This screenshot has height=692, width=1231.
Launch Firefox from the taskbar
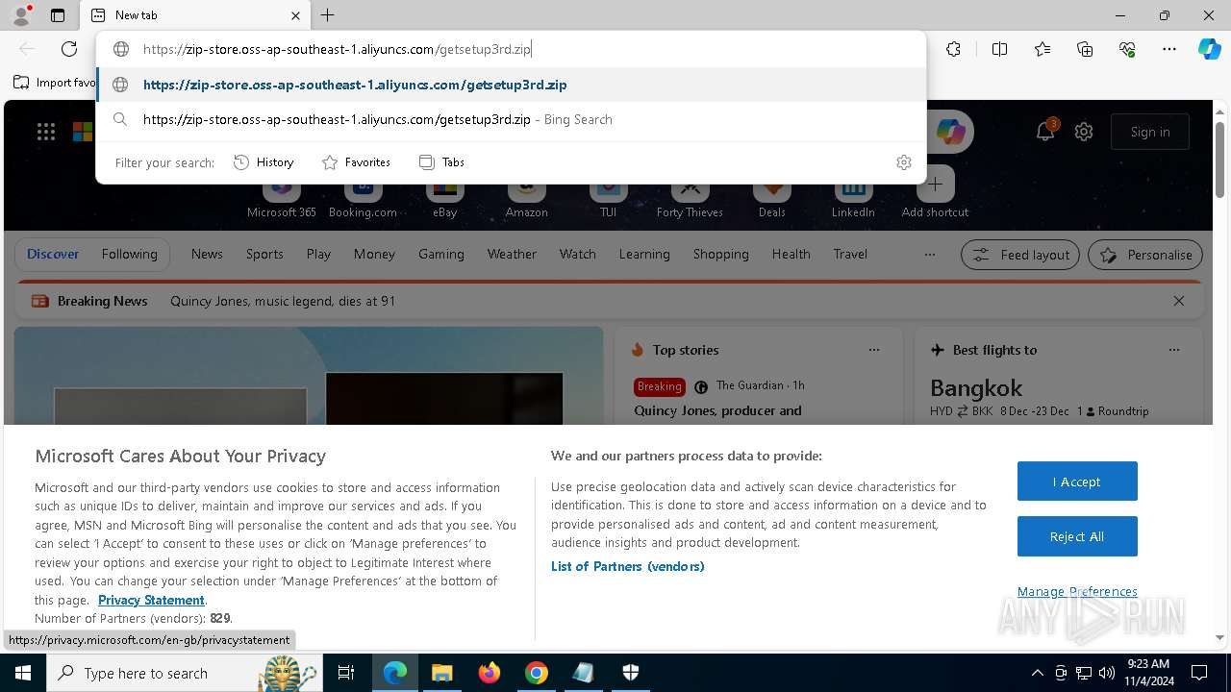[490, 673]
